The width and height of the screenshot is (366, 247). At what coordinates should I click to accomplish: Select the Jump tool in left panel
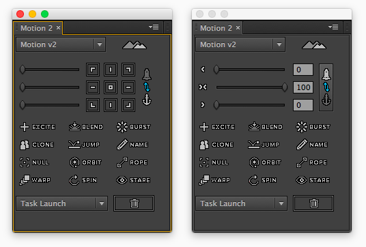(84, 145)
